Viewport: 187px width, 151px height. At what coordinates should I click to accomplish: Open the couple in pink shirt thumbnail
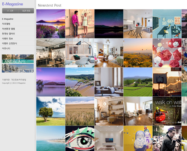pos(80,24)
